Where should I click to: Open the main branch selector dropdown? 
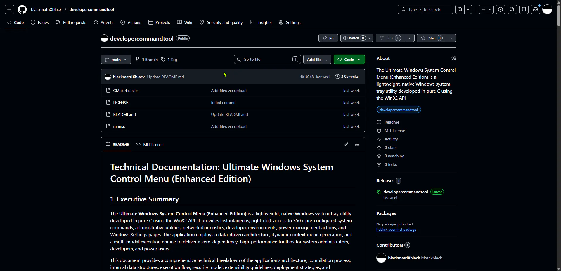116,60
